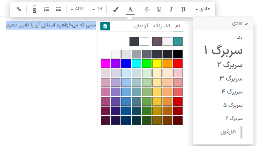
Task: Pick the darkest navy blue bottom swatch
Action: (x=126, y=120)
